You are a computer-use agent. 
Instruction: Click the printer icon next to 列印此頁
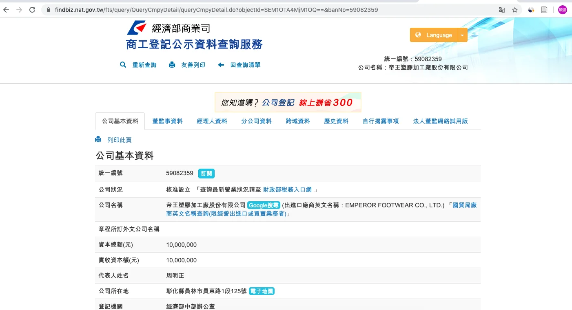point(98,140)
